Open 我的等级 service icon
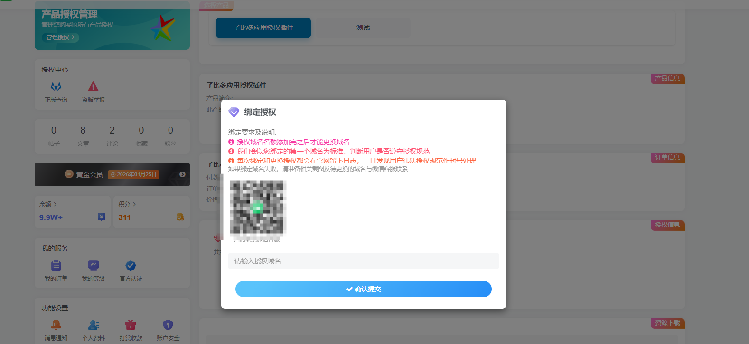This screenshot has width=749, height=344. pyautogui.click(x=93, y=265)
